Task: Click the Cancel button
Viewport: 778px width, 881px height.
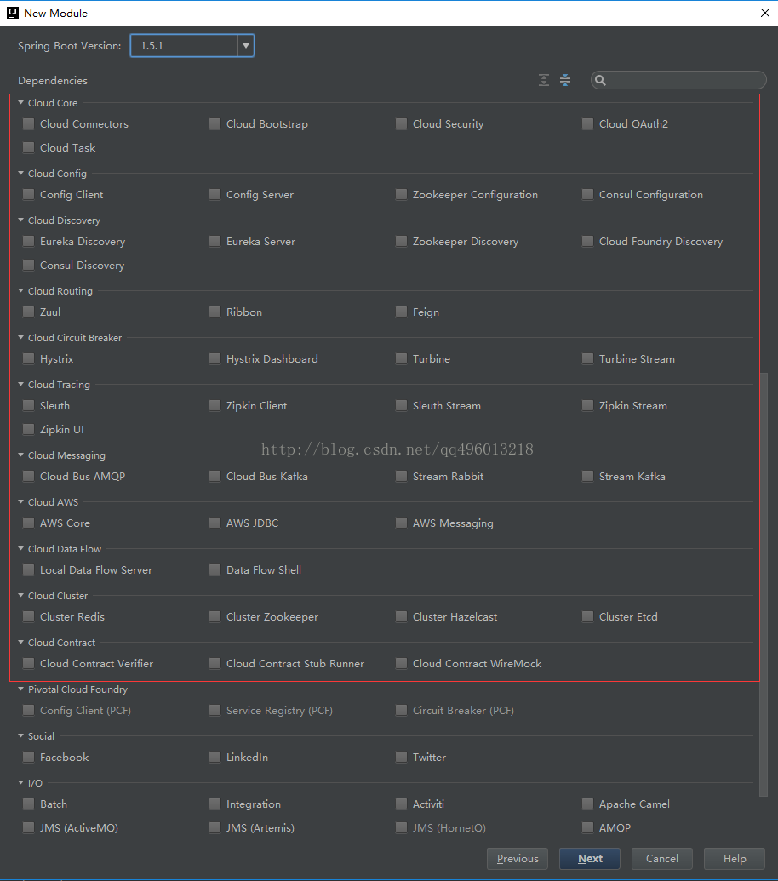Action: point(661,859)
